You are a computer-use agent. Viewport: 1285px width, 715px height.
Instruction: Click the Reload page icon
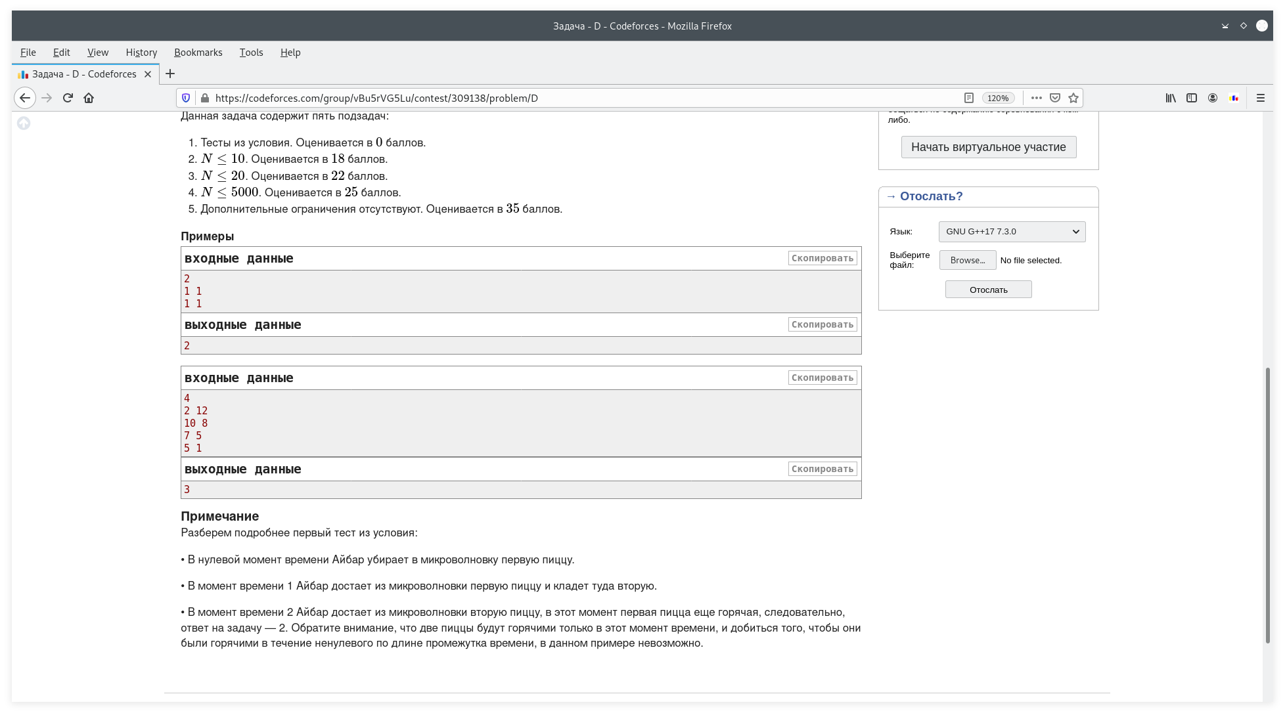tap(68, 98)
